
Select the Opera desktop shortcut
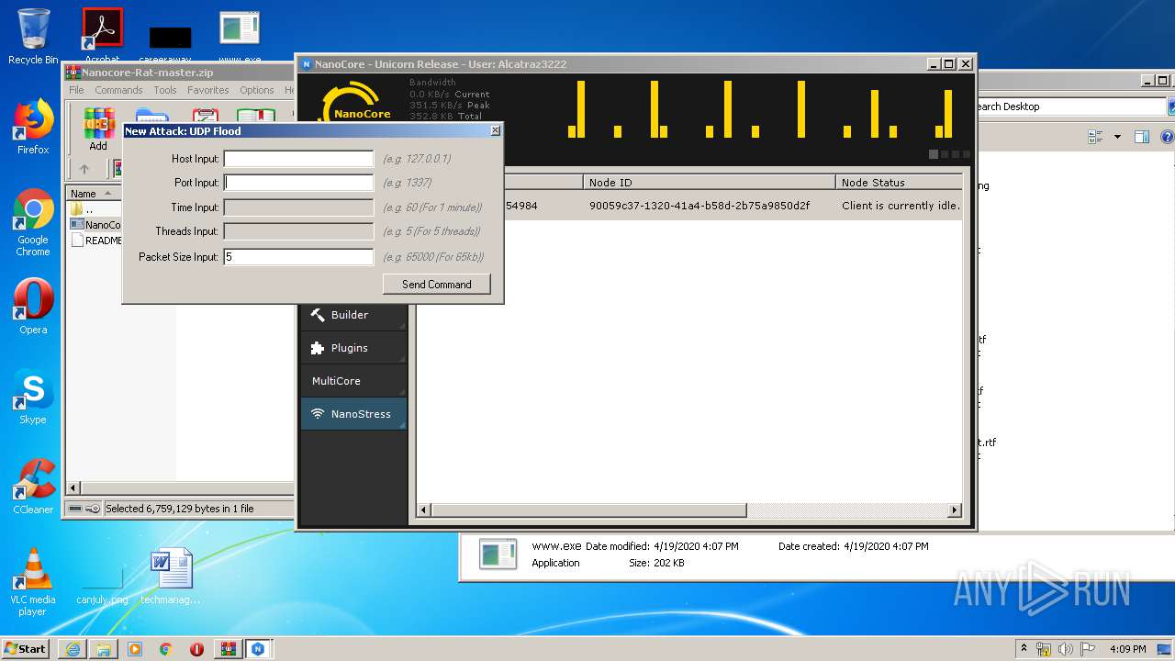(33, 307)
